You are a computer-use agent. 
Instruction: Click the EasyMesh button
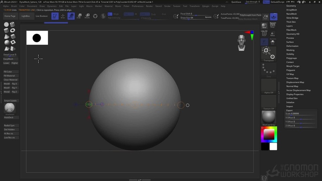(x=11, y=59)
